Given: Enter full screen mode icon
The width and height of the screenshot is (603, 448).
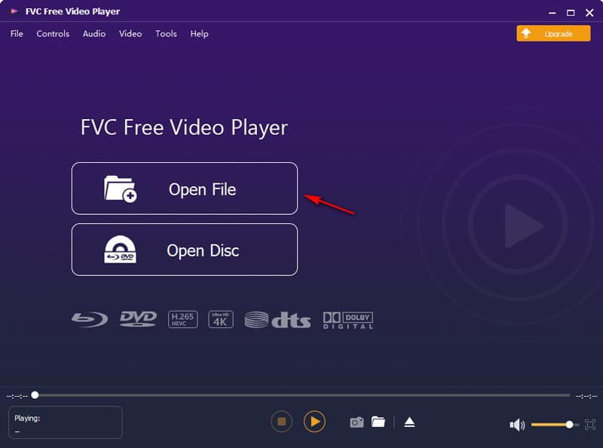Looking at the screenshot, I should pos(590,425).
